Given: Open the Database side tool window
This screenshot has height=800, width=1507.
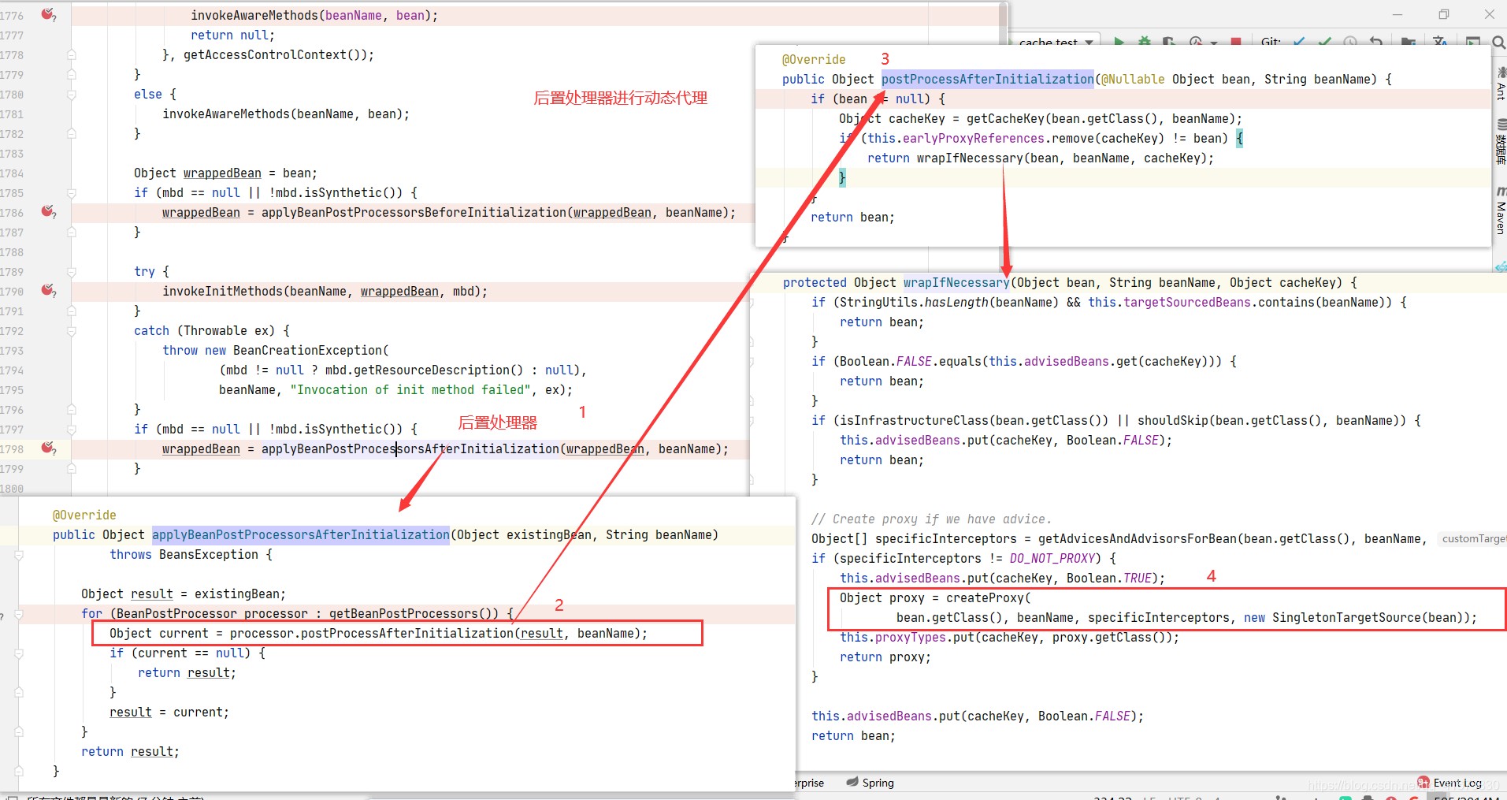Looking at the screenshot, I should (x=1500, y=142).
